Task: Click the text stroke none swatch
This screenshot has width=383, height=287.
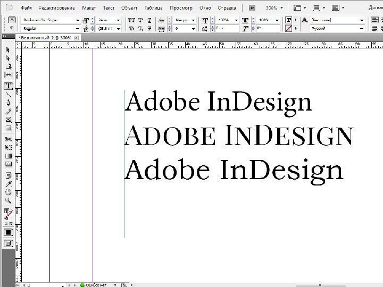Action: (x=288, y=29)
